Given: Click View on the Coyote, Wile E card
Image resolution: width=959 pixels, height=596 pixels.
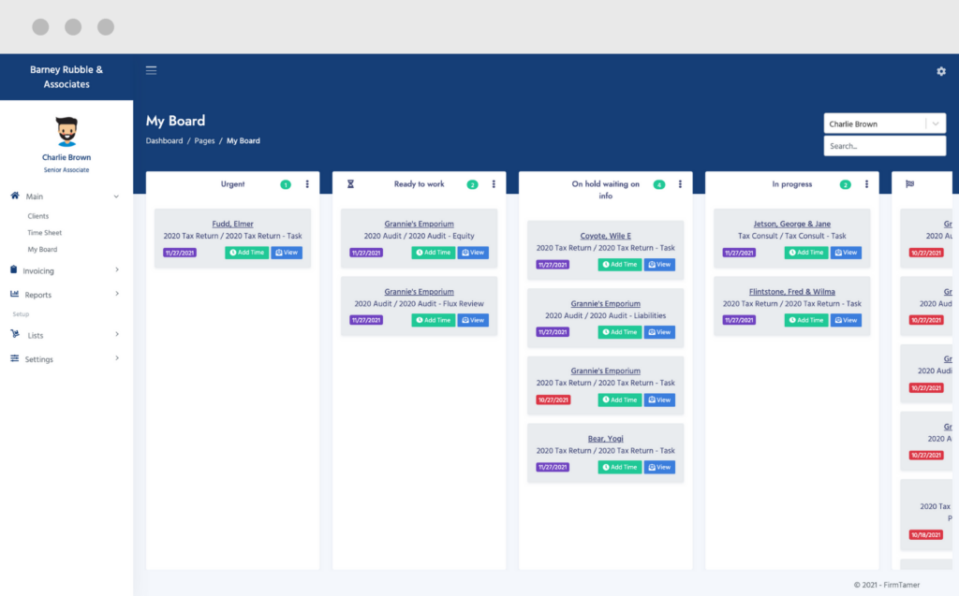Looking at the screenshot, I should [x=660, y=264].
